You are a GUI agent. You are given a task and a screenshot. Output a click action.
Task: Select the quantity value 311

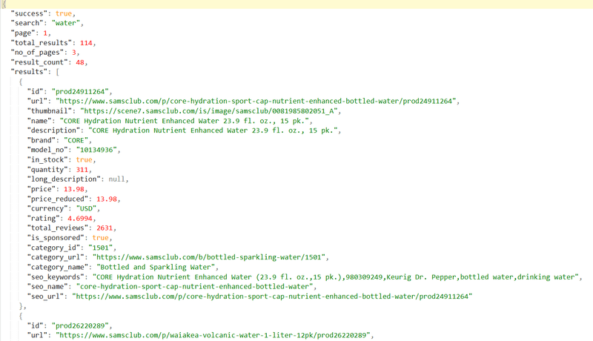[x=82, y=169]
